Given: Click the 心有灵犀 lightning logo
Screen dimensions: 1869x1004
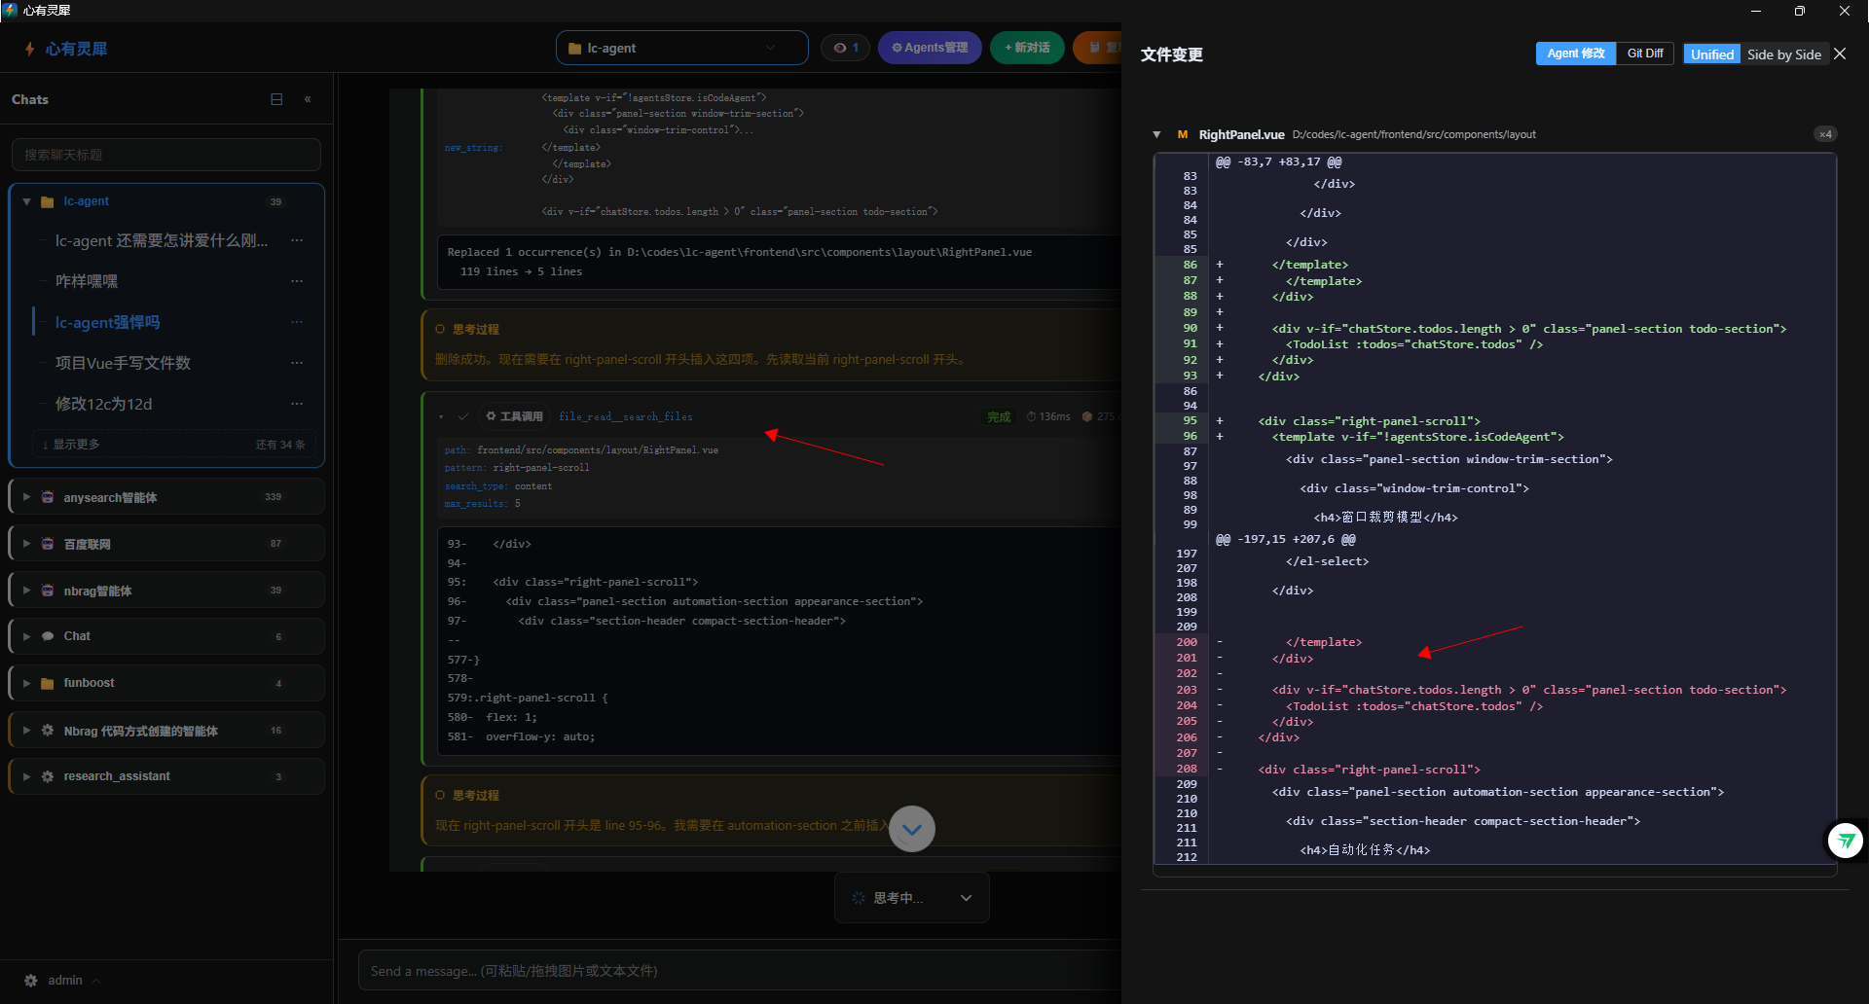Looking at the screenshot, I should pyautogui.click(x=30, y=49).
